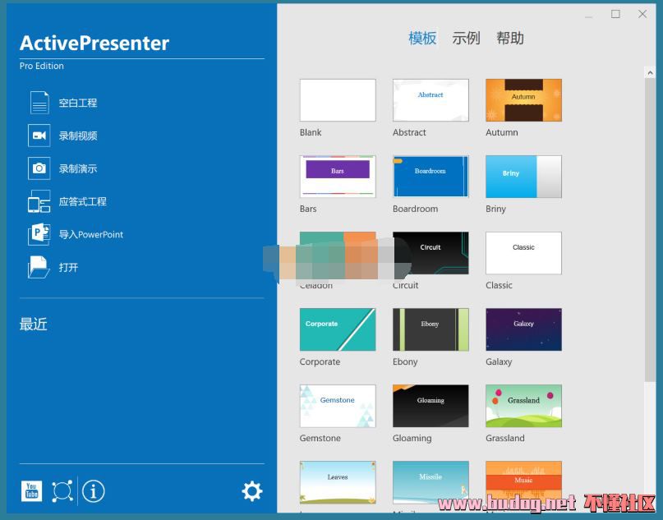
Task: Select the Autumn template thumbnail
Action: click(x=523, y=100)
